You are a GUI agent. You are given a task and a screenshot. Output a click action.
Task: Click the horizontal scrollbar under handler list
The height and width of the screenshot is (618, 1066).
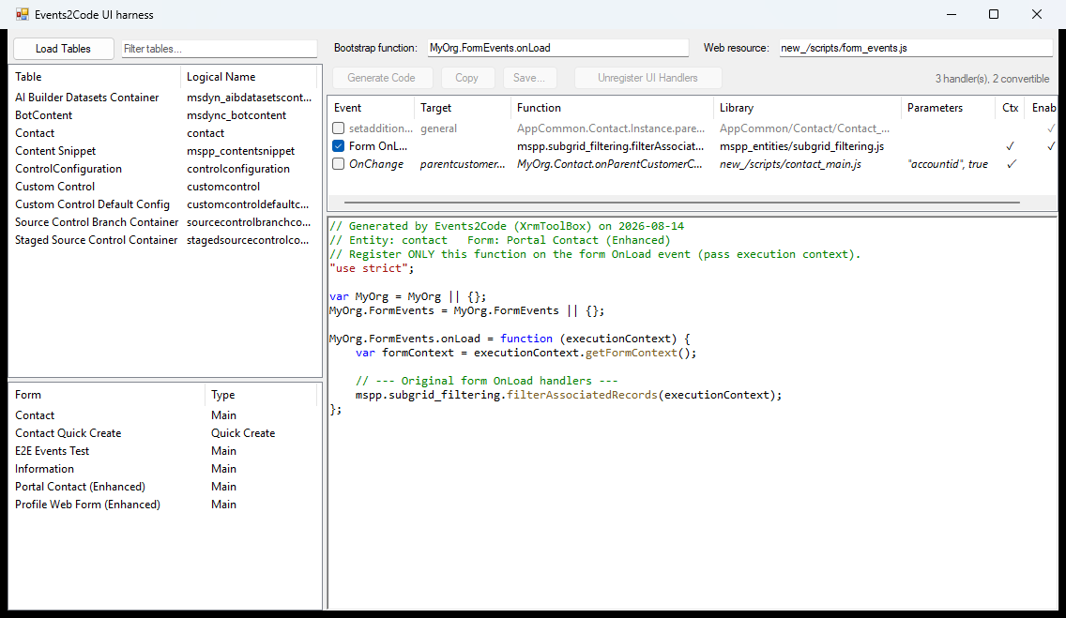[x=682, y=202]
